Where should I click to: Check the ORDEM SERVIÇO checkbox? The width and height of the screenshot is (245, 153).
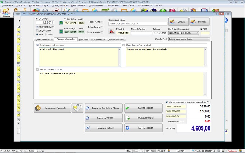point(37,27)
